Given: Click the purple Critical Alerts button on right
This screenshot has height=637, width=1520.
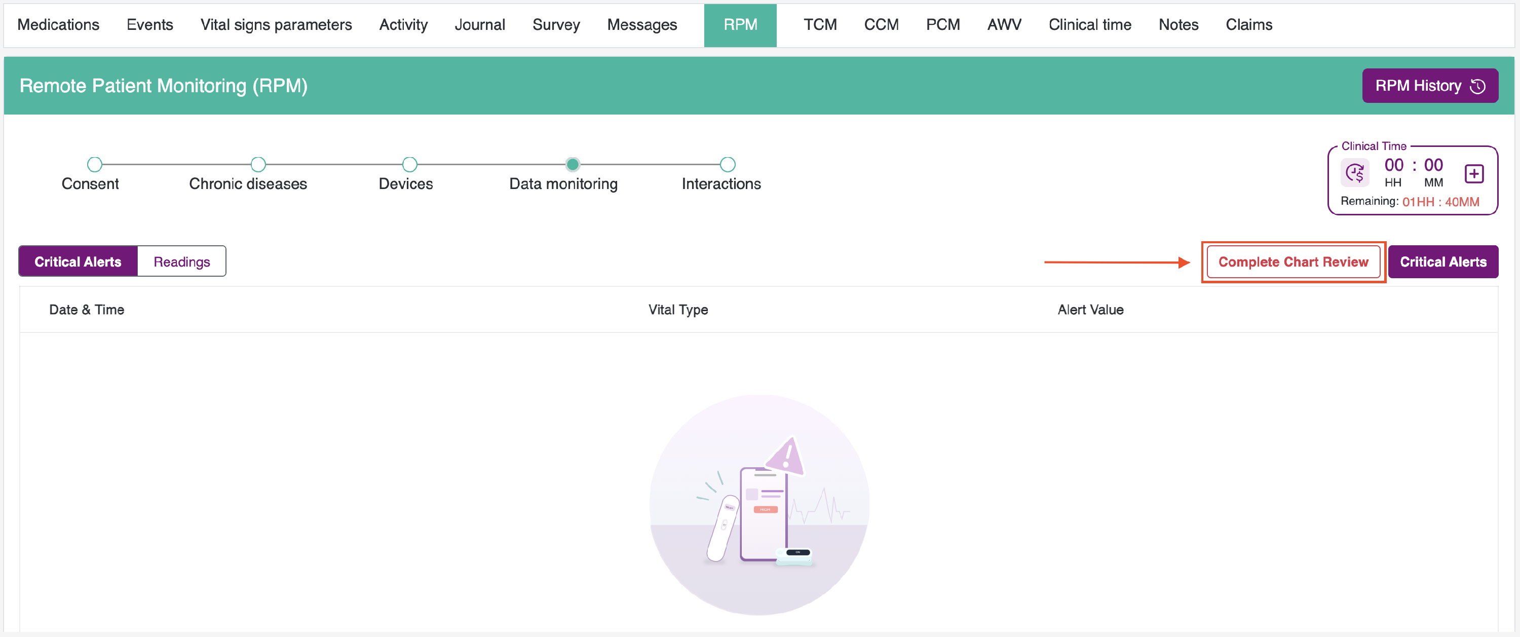Looking at the screenshot, I should coord(1442,261).
